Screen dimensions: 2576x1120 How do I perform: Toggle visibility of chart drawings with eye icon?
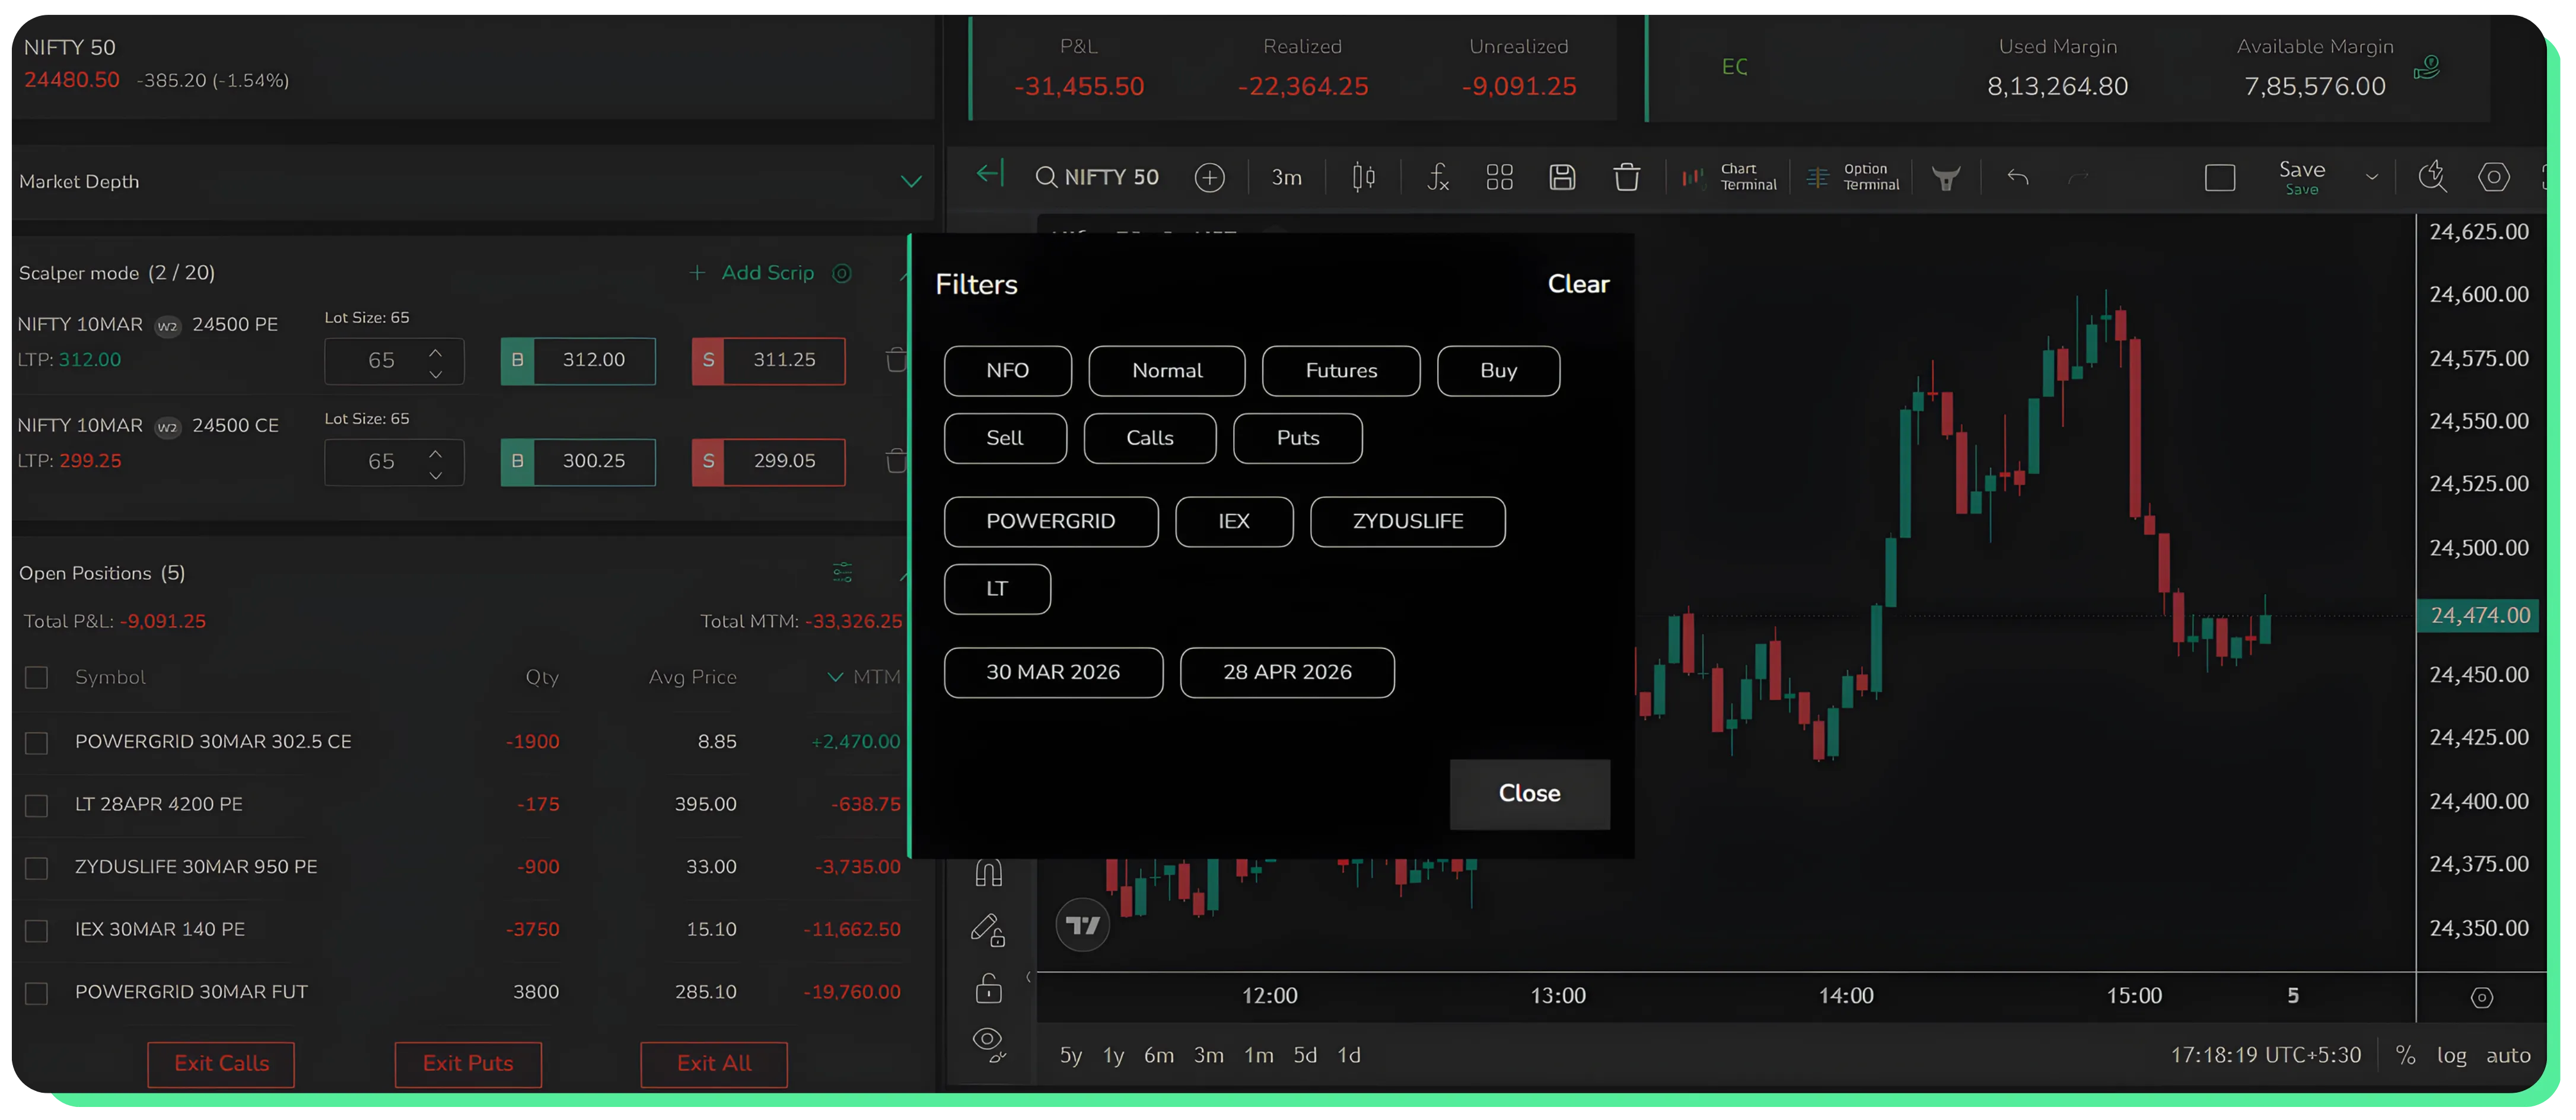coord(988,1040)
